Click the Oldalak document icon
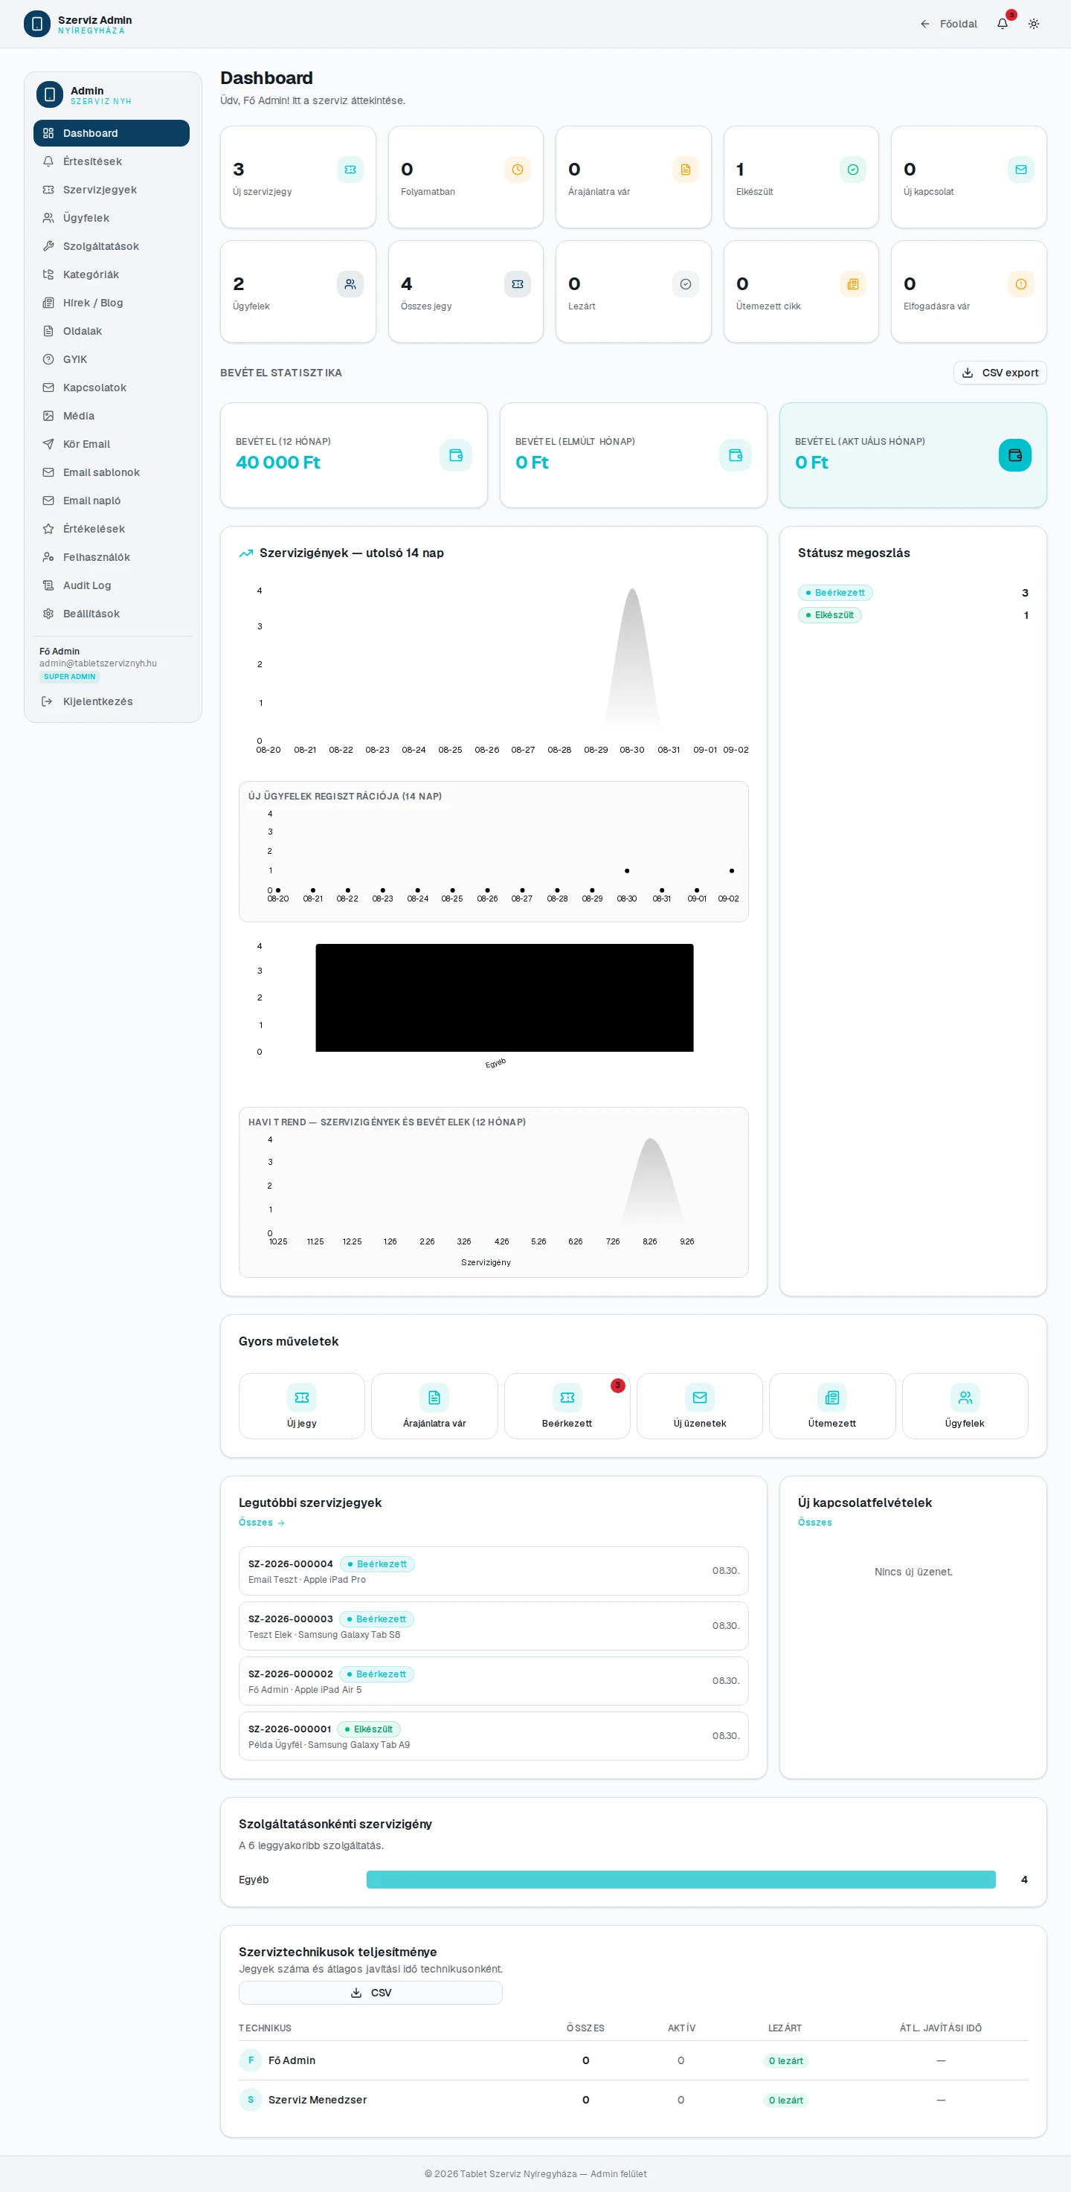 click(x=48, y=331)
